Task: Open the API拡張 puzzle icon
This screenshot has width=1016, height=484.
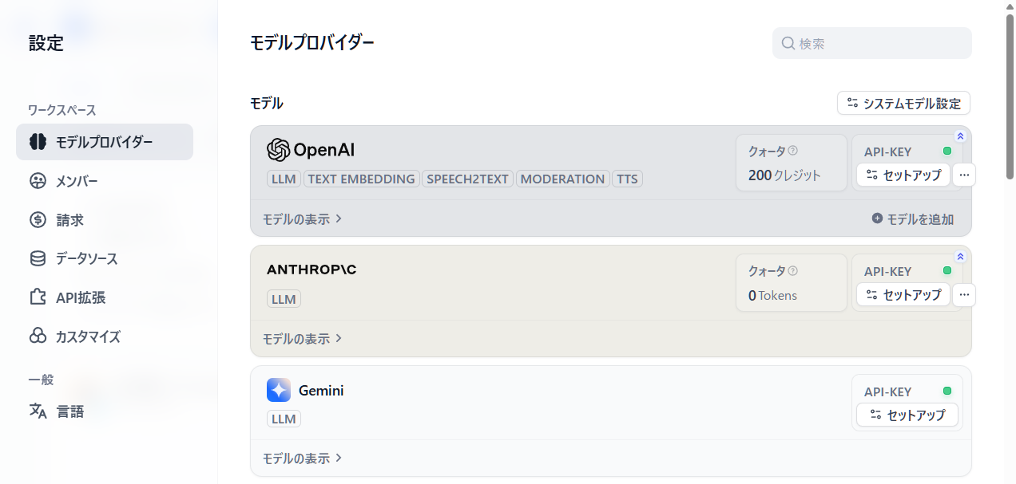Action: 38,297
